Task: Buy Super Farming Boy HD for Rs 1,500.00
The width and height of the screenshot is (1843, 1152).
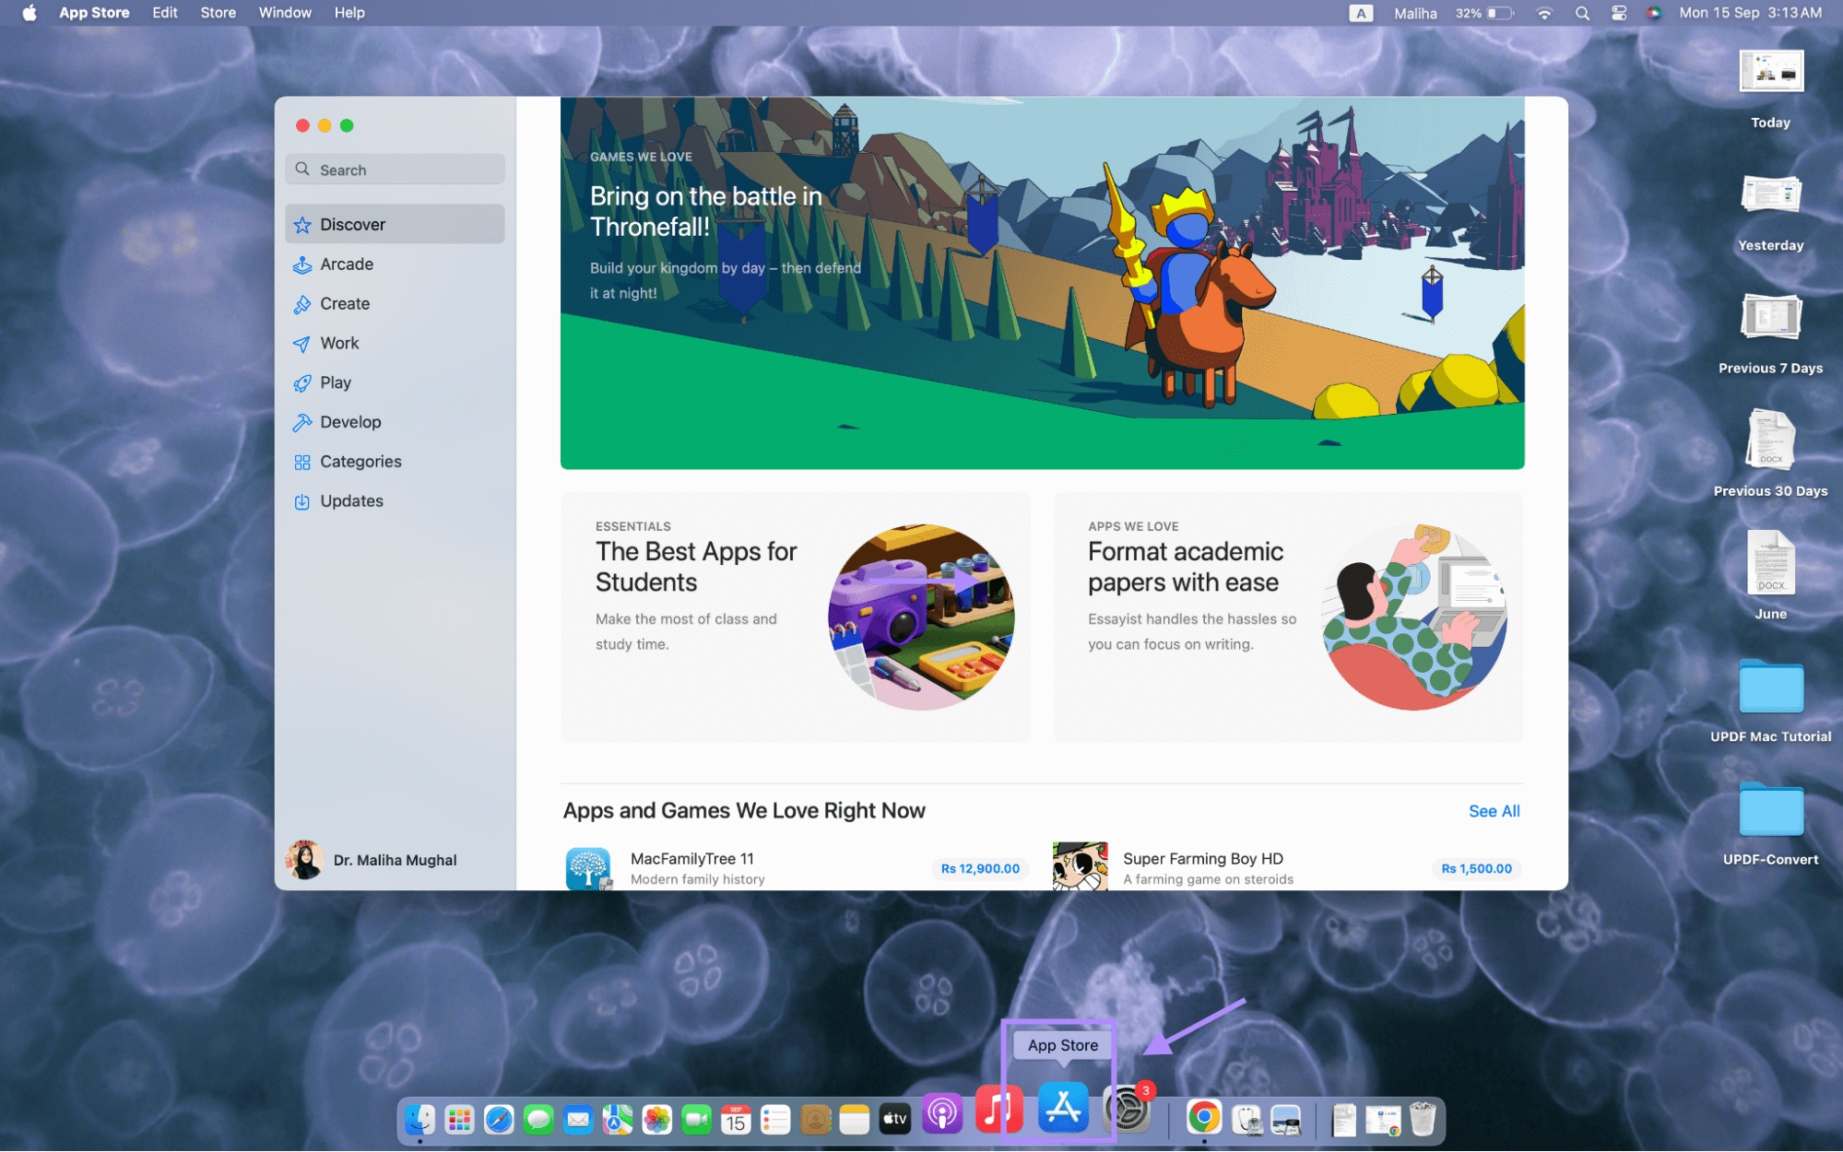Action: click(1476, 868)
